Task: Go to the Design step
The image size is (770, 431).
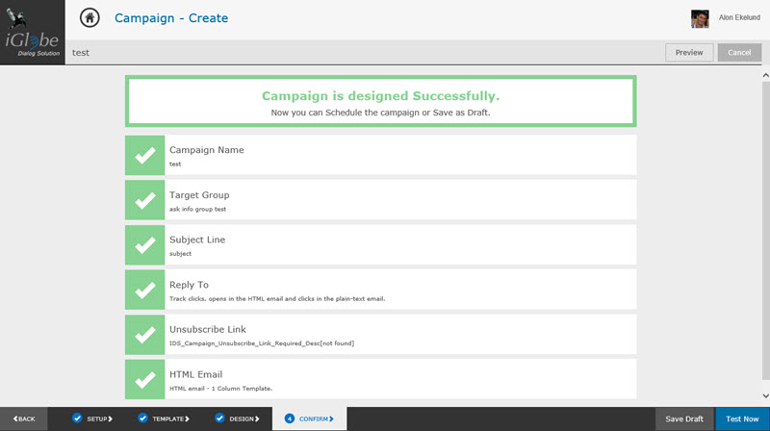Action: coord(237,418)
